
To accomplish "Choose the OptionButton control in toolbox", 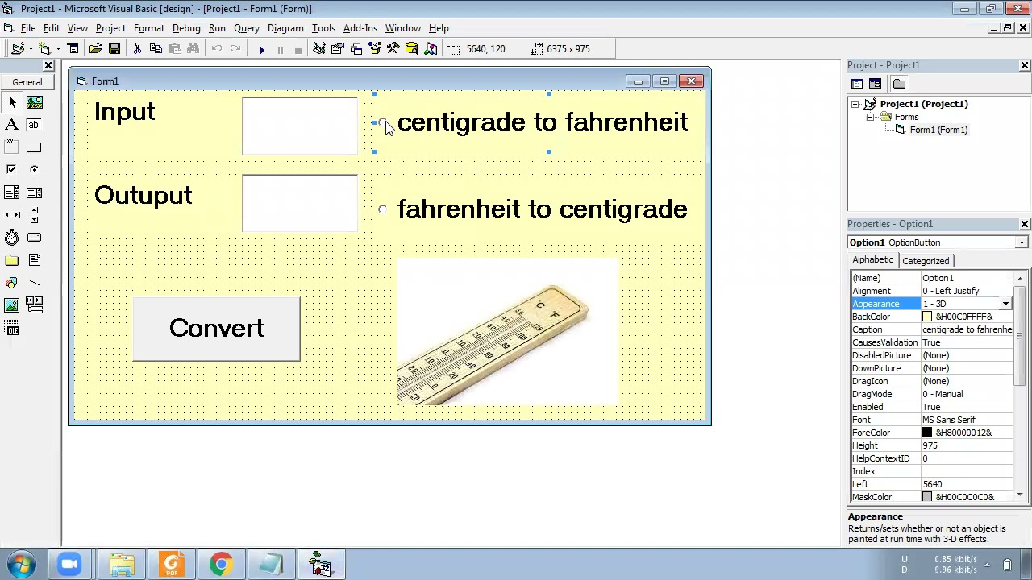I will (34, 170).
